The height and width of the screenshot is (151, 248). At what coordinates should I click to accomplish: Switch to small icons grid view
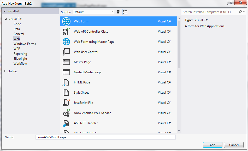pos(119,12)
